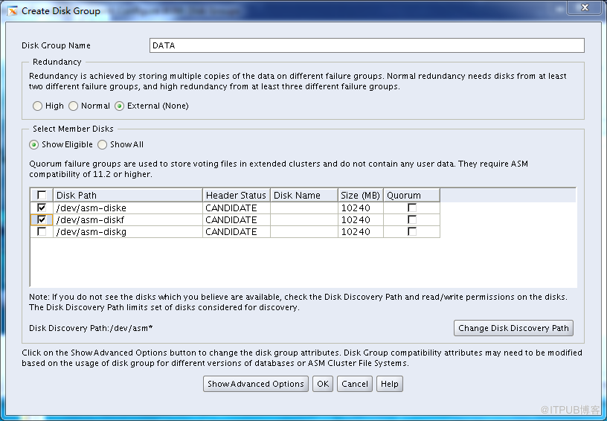Switch to Show All disks

[x=103, y=145]
